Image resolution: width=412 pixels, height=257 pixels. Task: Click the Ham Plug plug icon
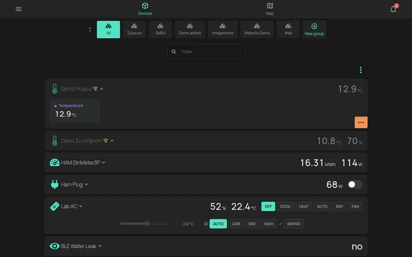(x=55, y=184)
